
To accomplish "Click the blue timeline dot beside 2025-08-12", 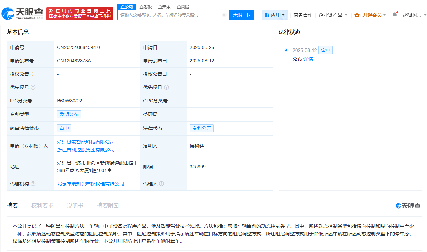I will pyautogui.click(x=287, y=50).
